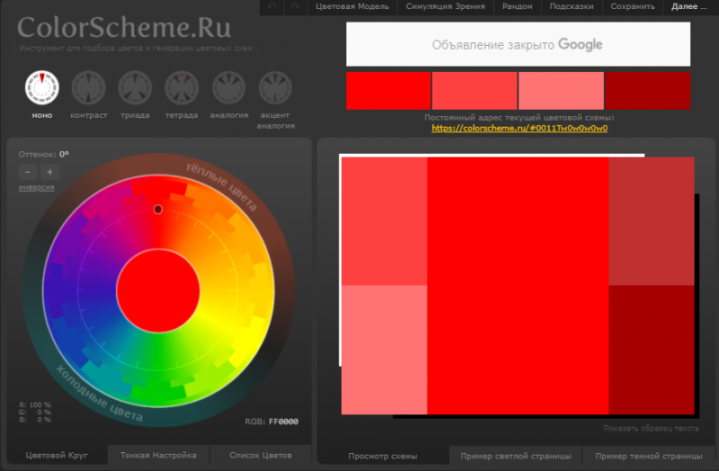
Task: Open the Подсказки menu
Action: coord(572,6)
